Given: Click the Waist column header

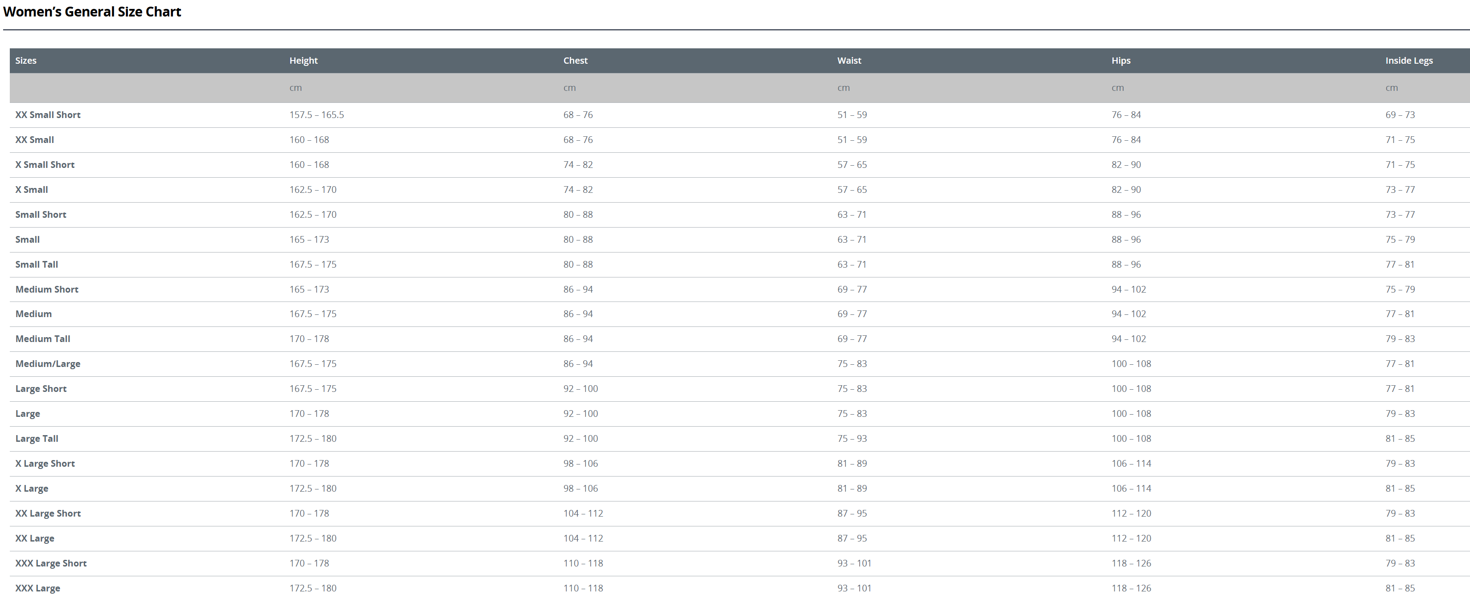Looking at the screenshot, I should pyautogui.click(x=848, y=61).
